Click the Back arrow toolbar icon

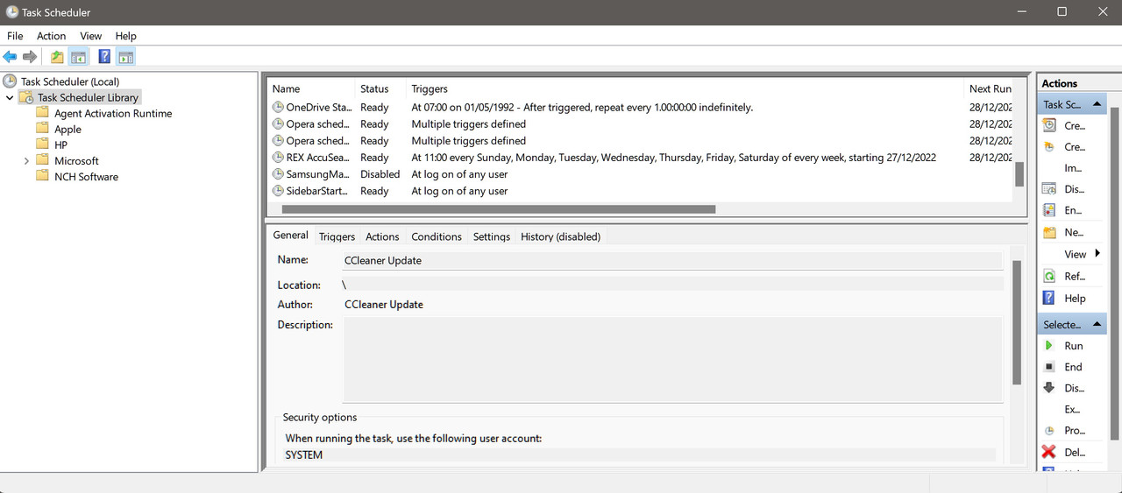(x=10, y=57)
